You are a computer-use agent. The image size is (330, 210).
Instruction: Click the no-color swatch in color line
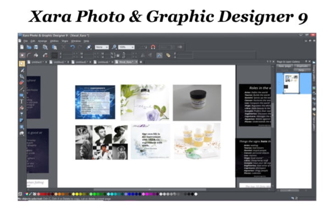(35, 194)
